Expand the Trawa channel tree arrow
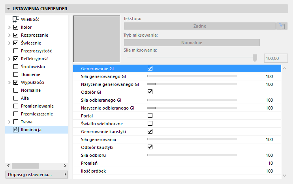The width and height of the screenshot is (293, 184). tap(9, 122)
